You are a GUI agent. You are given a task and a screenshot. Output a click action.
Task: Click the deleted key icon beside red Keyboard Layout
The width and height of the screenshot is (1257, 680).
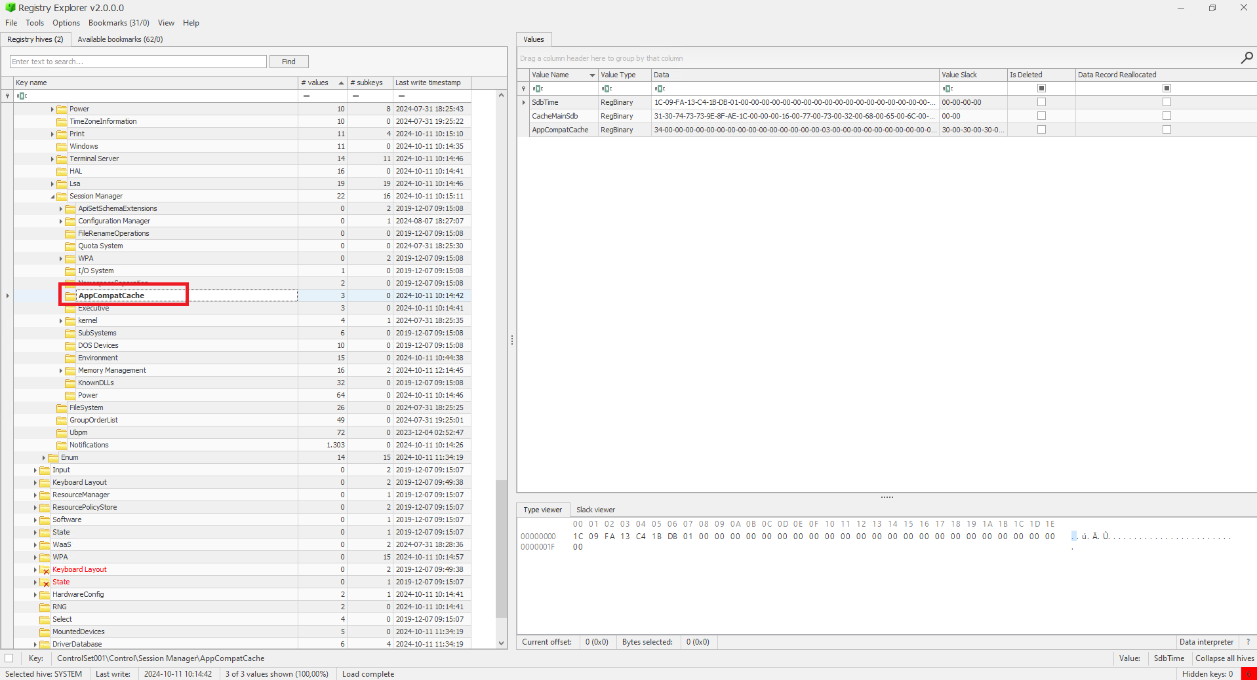pyautogui.click(x=45, y=569)
